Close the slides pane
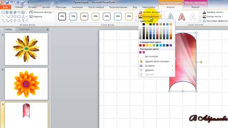 (47, 29)
